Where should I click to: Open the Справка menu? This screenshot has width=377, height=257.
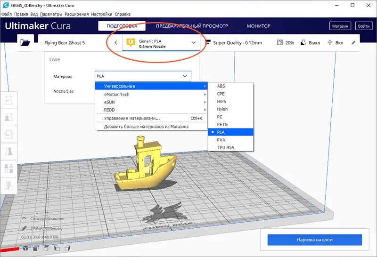(123, 14)
